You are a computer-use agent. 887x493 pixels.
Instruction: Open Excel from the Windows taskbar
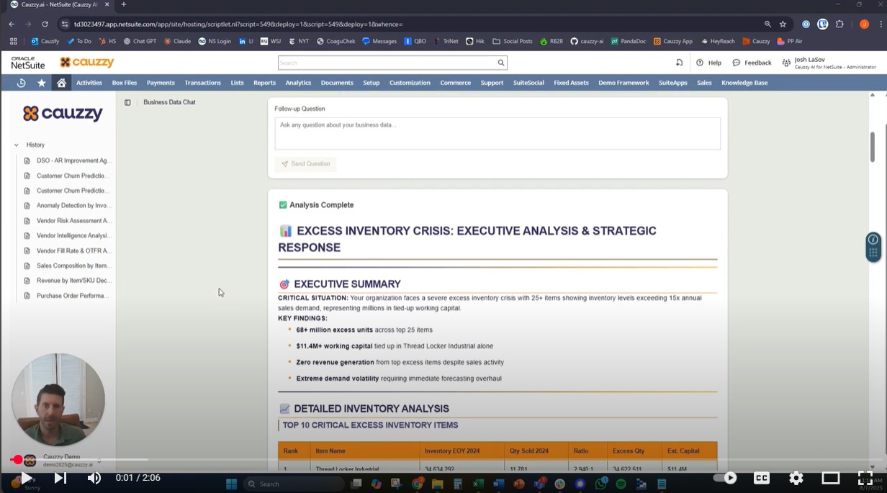click(477, 484)
